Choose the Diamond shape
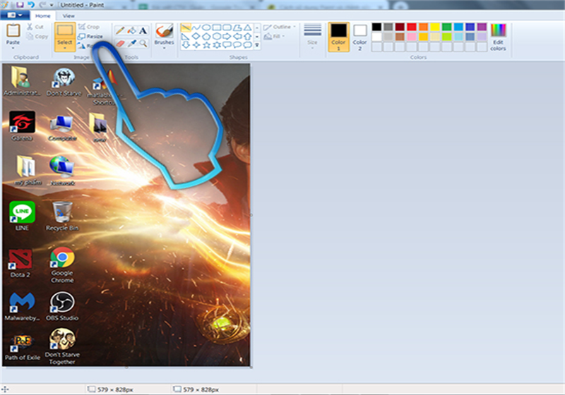Screen dimensions: 565x395 [196, 37]
